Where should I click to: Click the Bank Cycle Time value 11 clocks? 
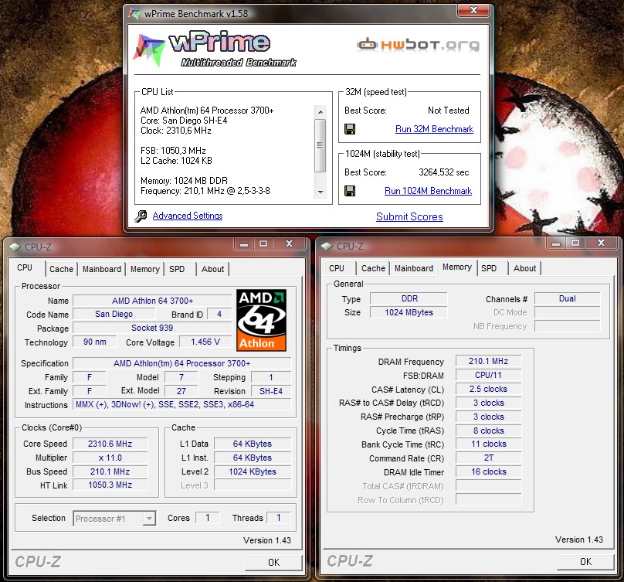[488, 444]
